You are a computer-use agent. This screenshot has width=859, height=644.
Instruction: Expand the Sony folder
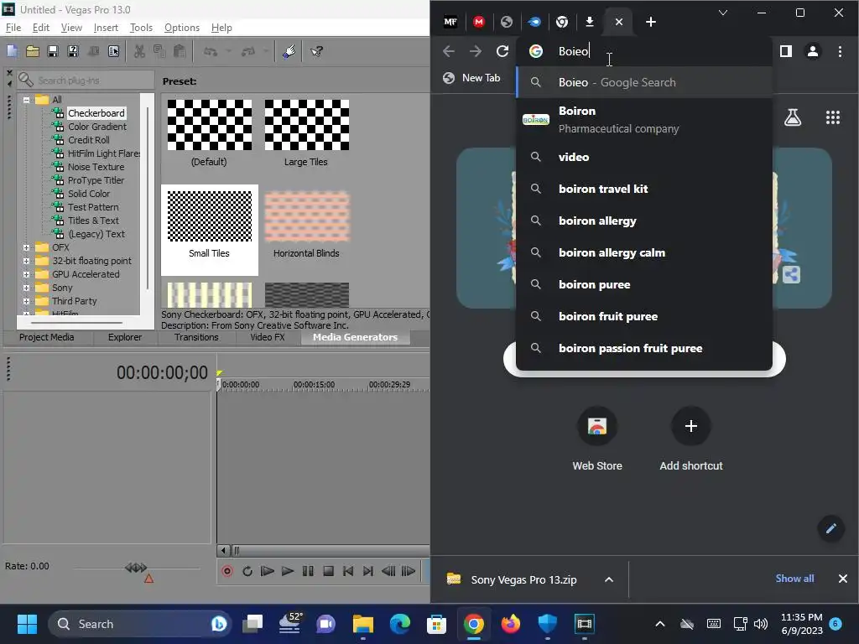coord(26,288)
